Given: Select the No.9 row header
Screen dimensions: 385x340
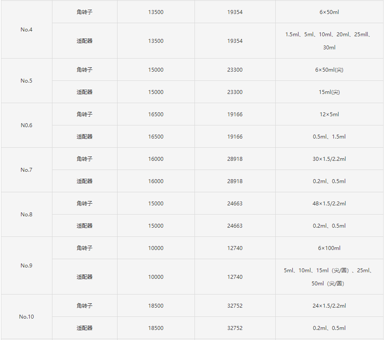Looking at the screenshot, I should point(26,266).
